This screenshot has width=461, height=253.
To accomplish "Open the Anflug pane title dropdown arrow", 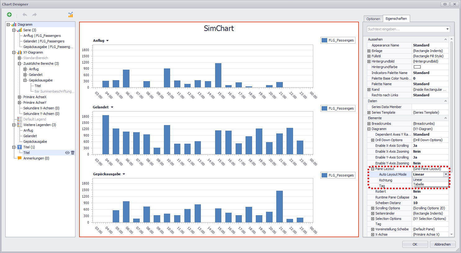I will 107,41.
